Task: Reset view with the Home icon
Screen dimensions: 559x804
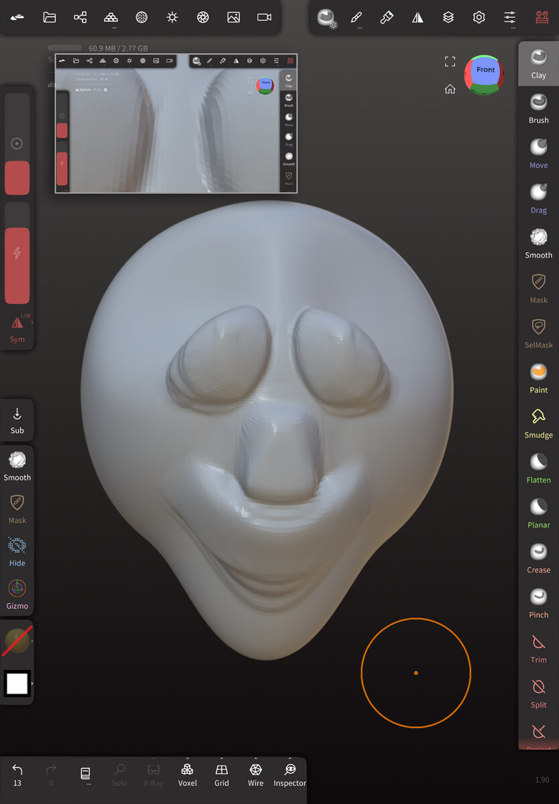Action: tap(450, 89)
